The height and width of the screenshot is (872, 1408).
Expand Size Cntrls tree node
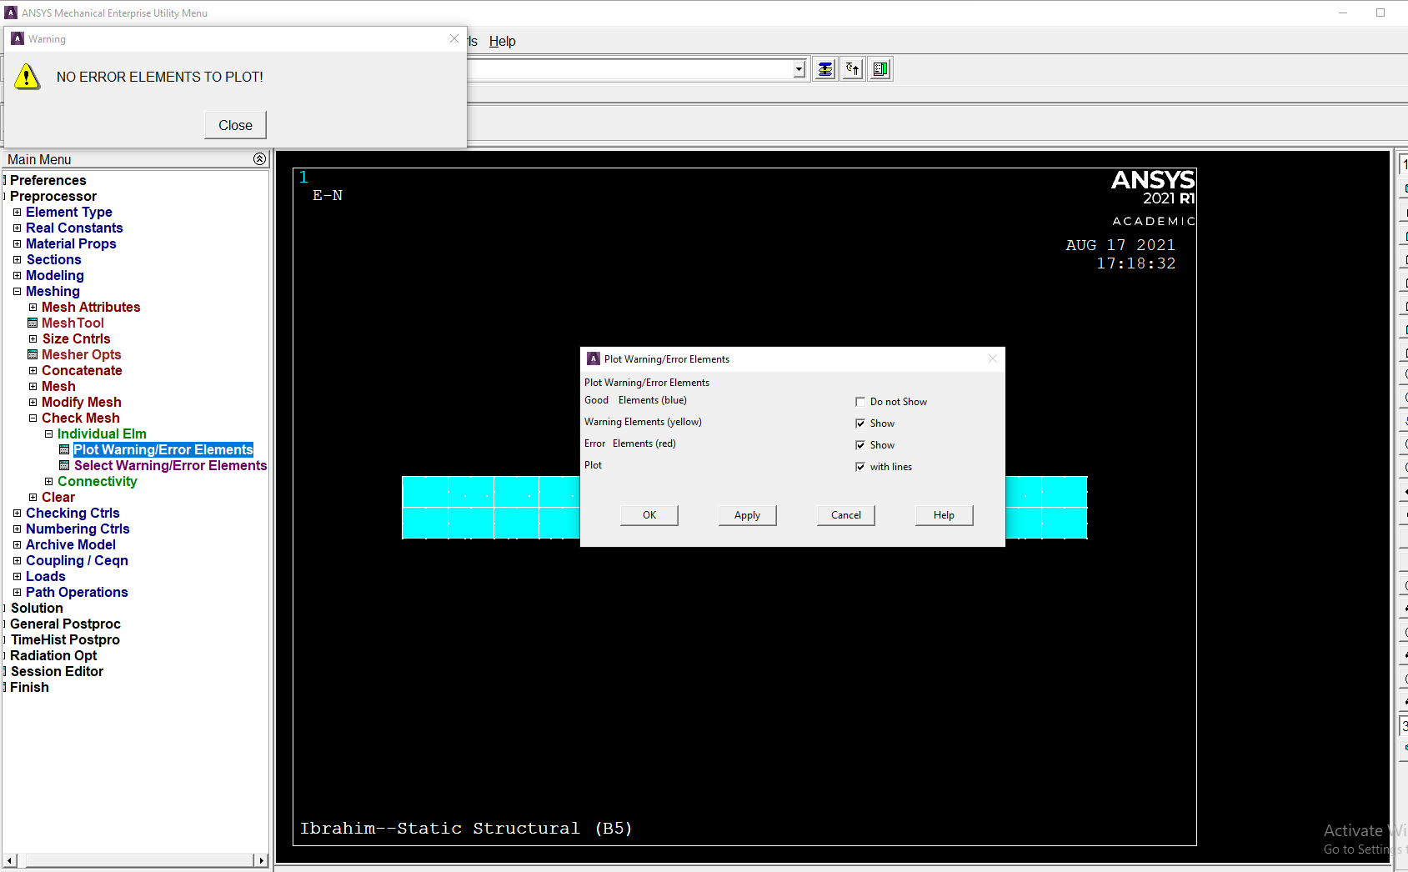point(33,339)
